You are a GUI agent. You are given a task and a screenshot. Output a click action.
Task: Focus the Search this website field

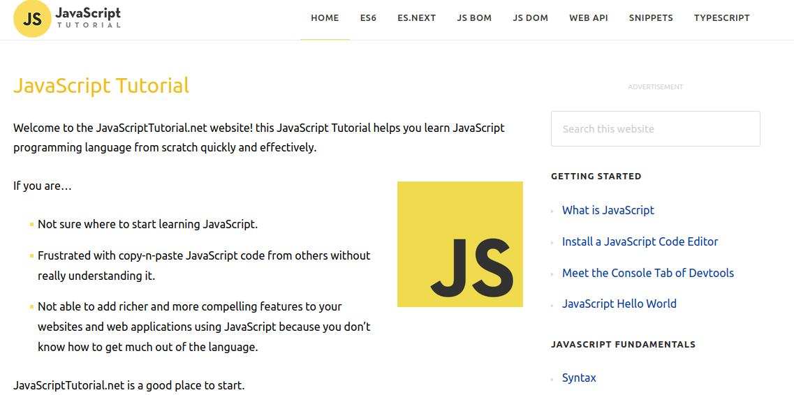click(x=655, y=129)
